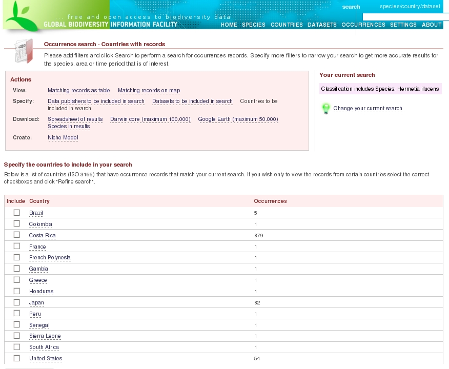Enable the Japan checkbox
This screenshot has height=369, width=449.
[x=17, y=302]
